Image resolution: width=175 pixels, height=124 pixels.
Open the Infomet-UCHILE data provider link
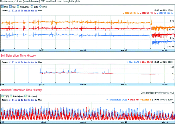coord(166,93)
